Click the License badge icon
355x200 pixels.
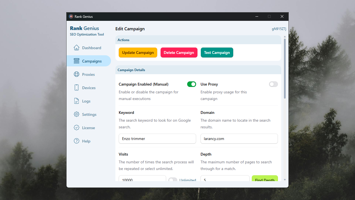(x=77, y=128)
